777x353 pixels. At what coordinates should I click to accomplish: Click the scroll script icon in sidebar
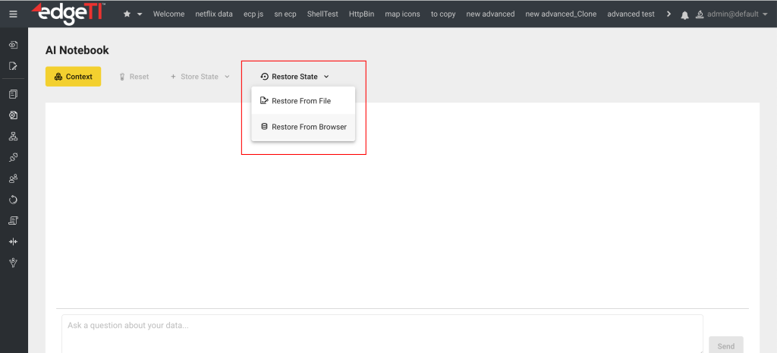[x=13, y=221]
